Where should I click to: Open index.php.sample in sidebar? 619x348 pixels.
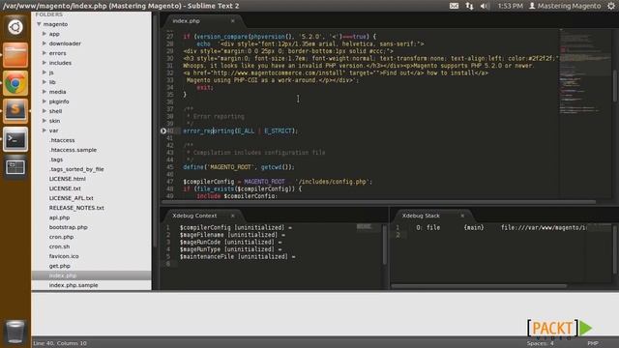point(74,285)
